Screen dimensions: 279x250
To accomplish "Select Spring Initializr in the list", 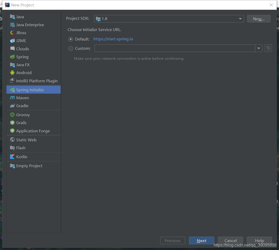I will click(33, 90).
